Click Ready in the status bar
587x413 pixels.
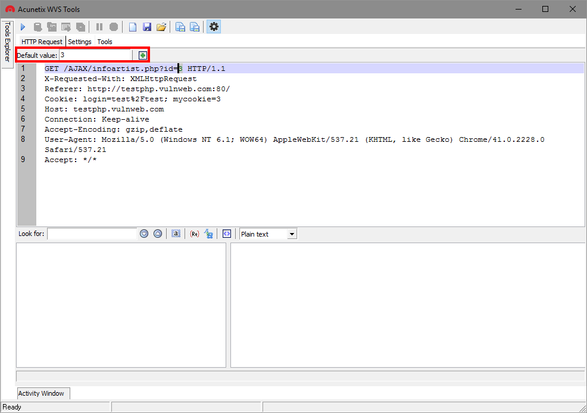click(x=12, y=407)
